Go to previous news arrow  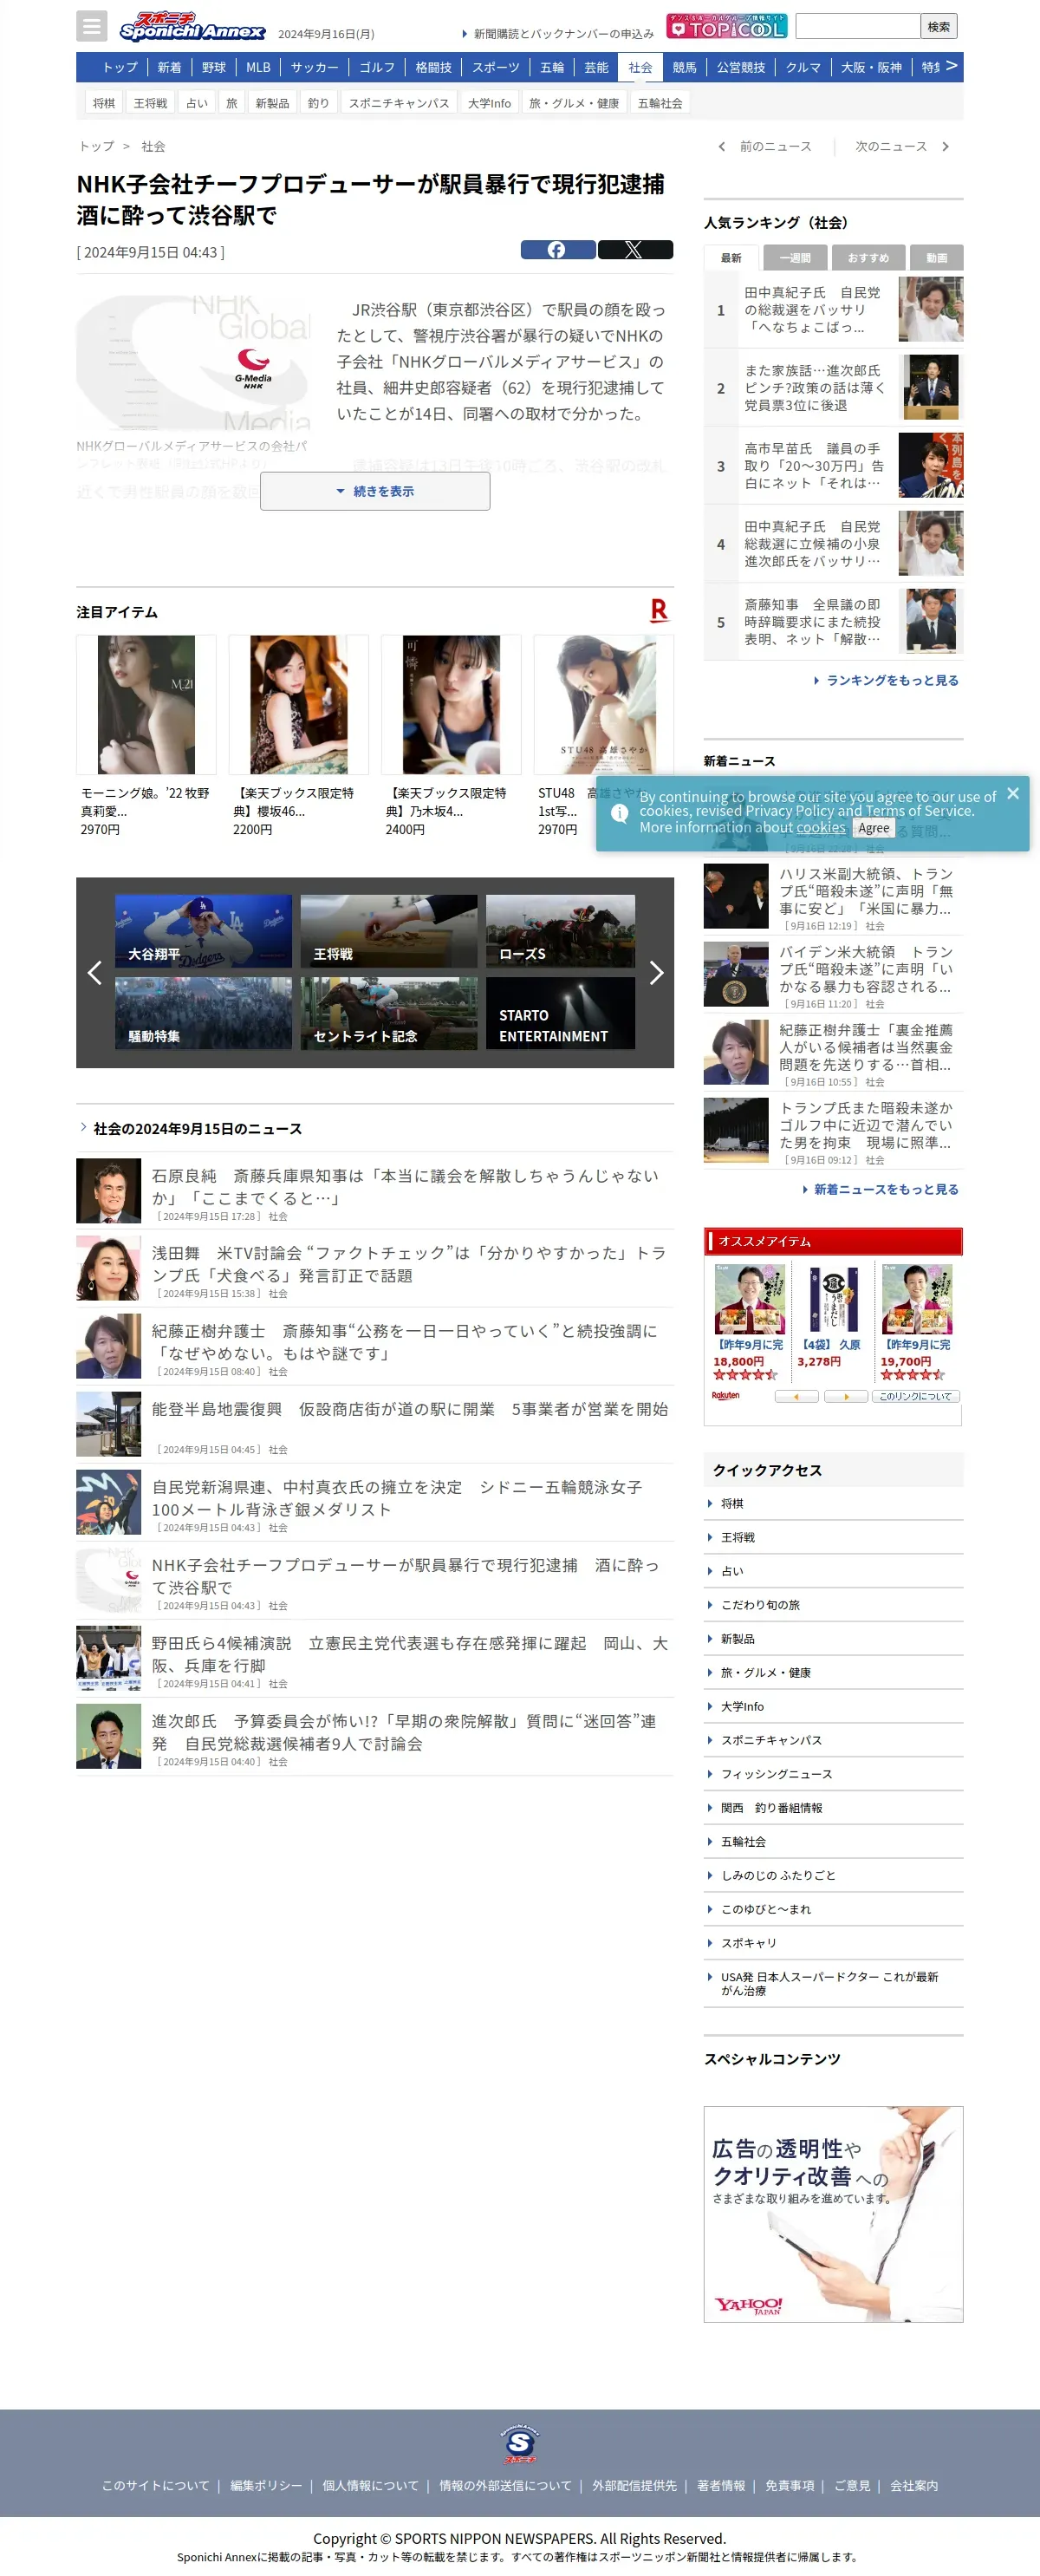click(x=721, y=147)
